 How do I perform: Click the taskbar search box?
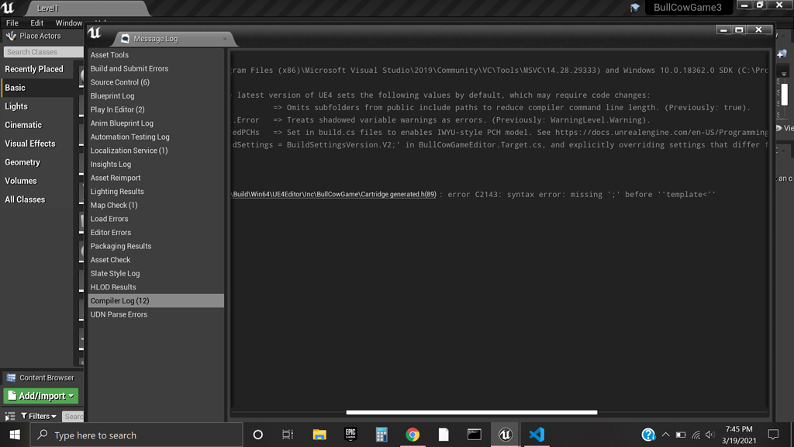pos(136,435)
